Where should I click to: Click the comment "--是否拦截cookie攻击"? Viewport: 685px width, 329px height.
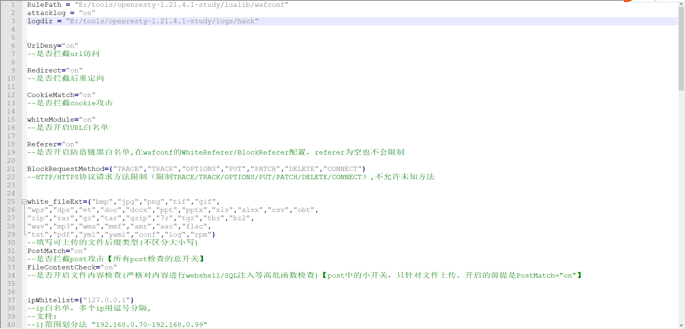(70, 103)
